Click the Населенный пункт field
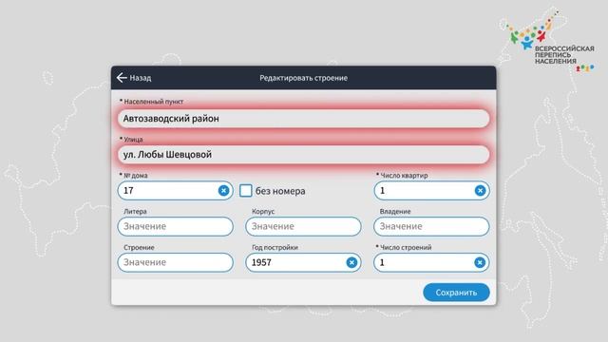 303,118
